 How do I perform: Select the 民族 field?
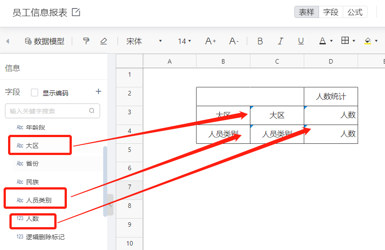tap(27, 182)
